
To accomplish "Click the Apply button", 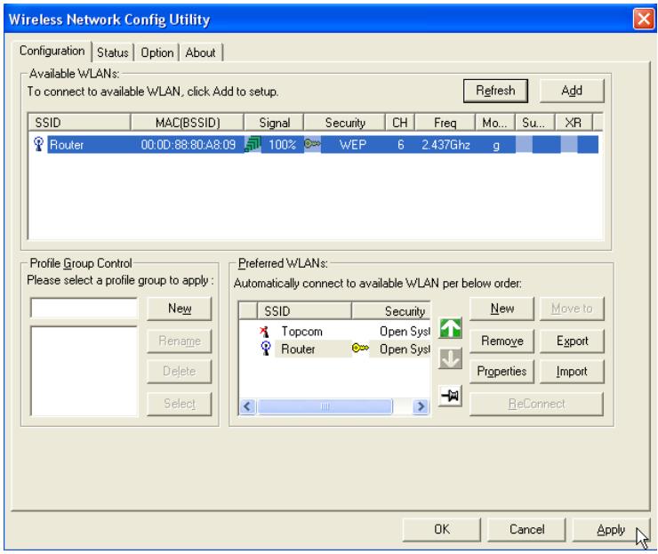I will 611,530.
